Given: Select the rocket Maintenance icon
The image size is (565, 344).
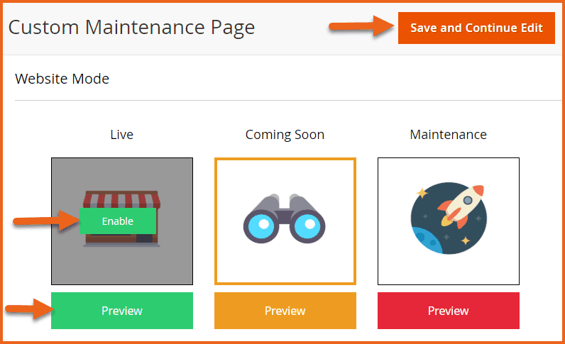Looking at the screenshot, I should click(449, 221).
